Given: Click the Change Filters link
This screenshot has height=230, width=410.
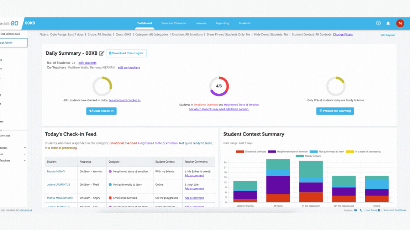Looking at the screenshot, I should 343,34.
